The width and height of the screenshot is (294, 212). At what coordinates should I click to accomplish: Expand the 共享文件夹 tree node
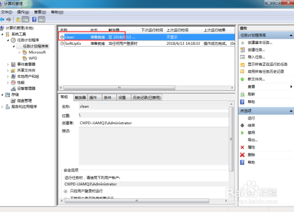click(x=8, y=71)
